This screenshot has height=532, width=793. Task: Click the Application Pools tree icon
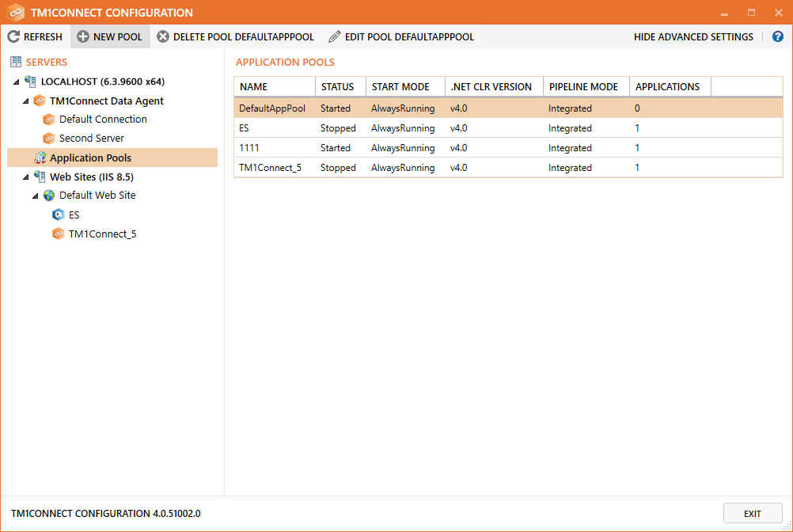[40, 158]
